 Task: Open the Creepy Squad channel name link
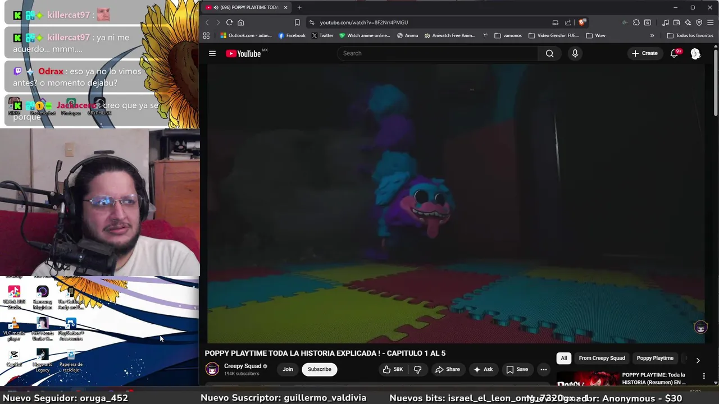(243, 366)
